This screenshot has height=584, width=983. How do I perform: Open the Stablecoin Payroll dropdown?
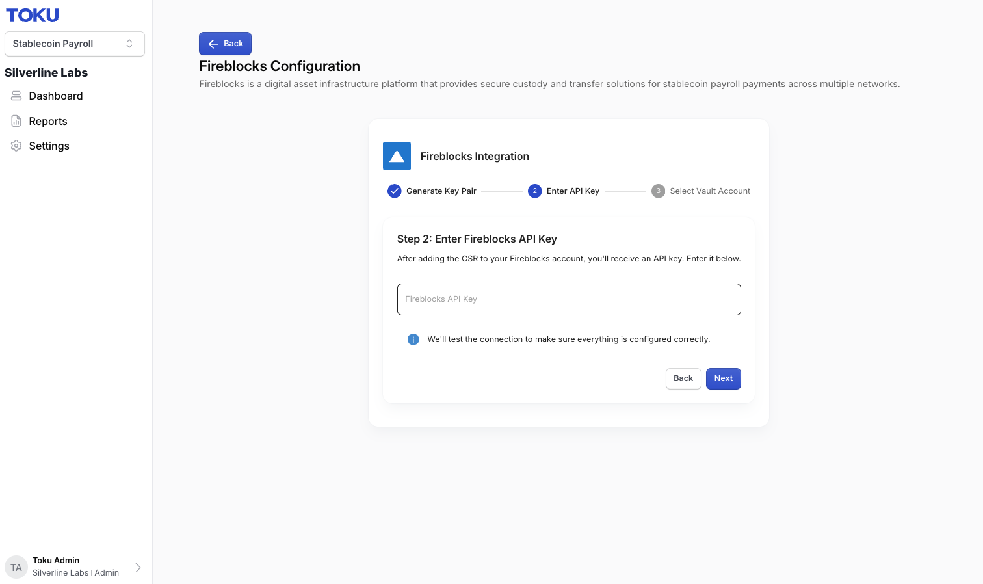coord(75,44)
